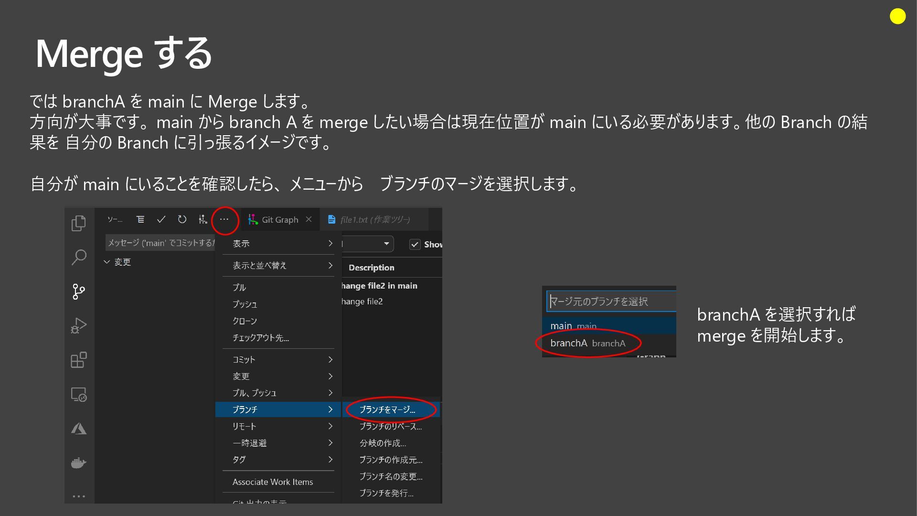
Task: Open Source Control branch icon
Action: [79, 291]
